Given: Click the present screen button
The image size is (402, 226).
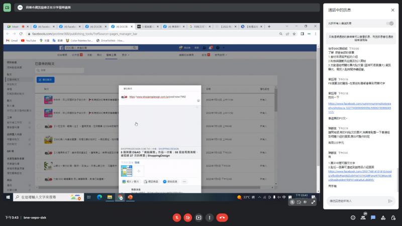Looking at the screenshot, I should pyautogui.click(x=198, y=217).
